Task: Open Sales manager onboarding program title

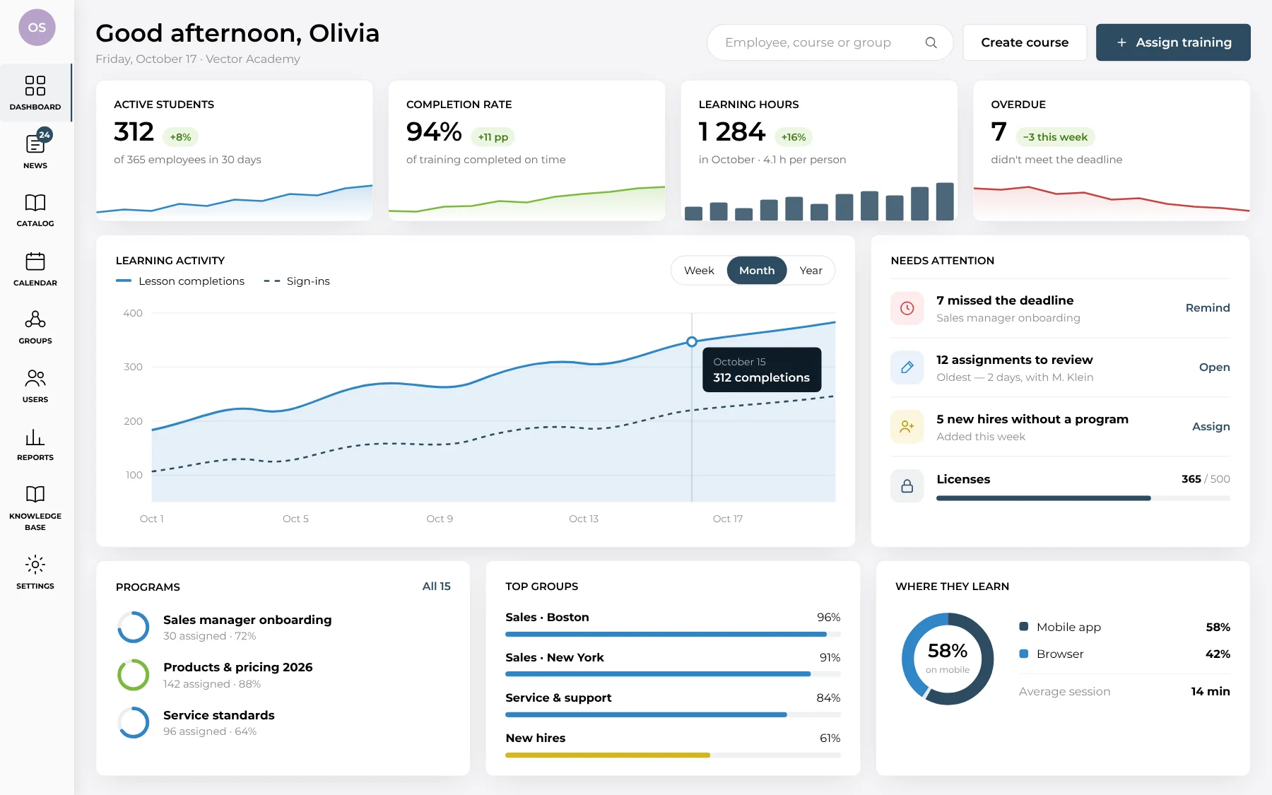Action: (247, 620)
